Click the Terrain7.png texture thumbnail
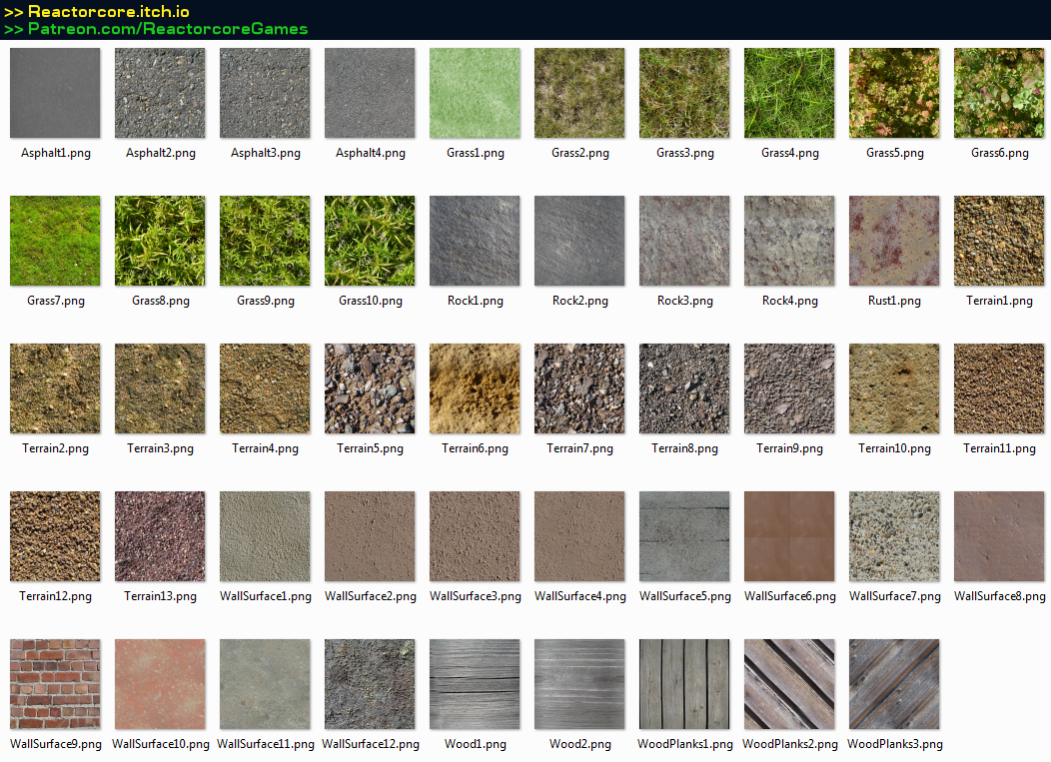Screen dimensions: 1051x762 pos(579,388)
